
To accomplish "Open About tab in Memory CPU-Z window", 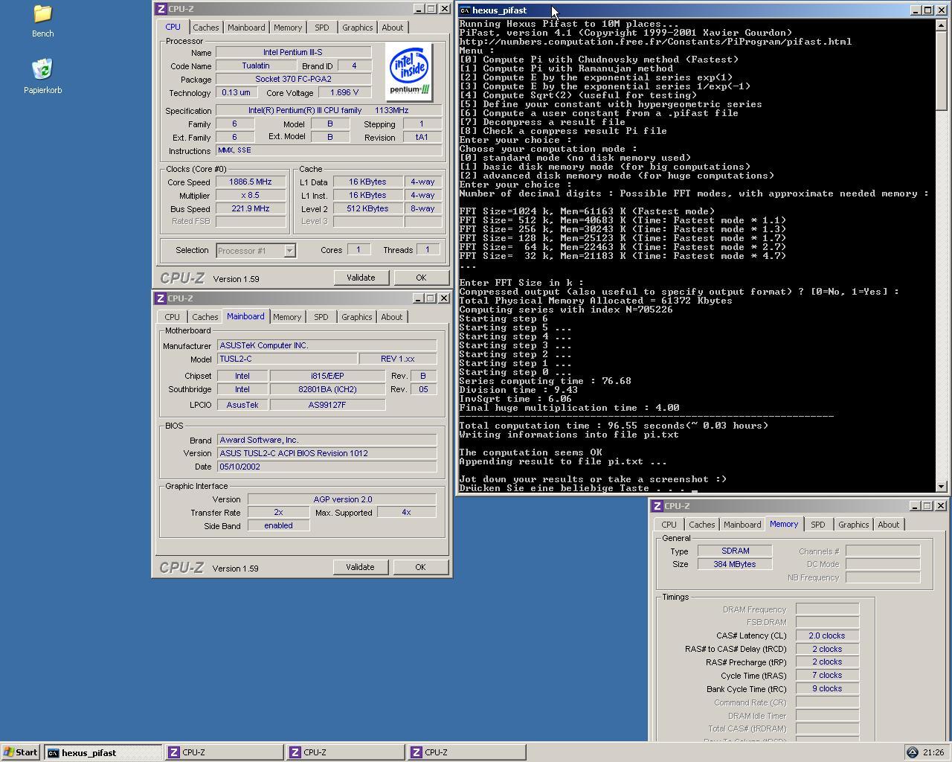I will pos(889,525).
